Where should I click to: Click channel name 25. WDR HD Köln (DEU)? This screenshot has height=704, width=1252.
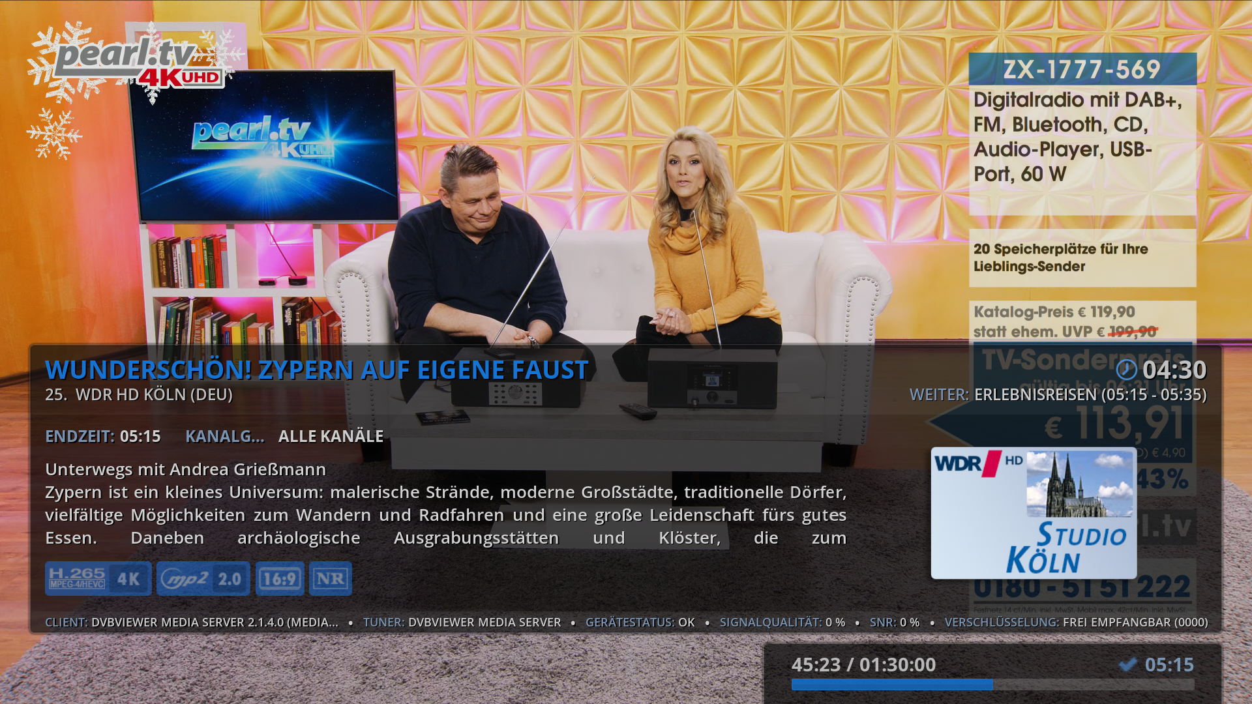pyautogui.click(x=139, y=394)
